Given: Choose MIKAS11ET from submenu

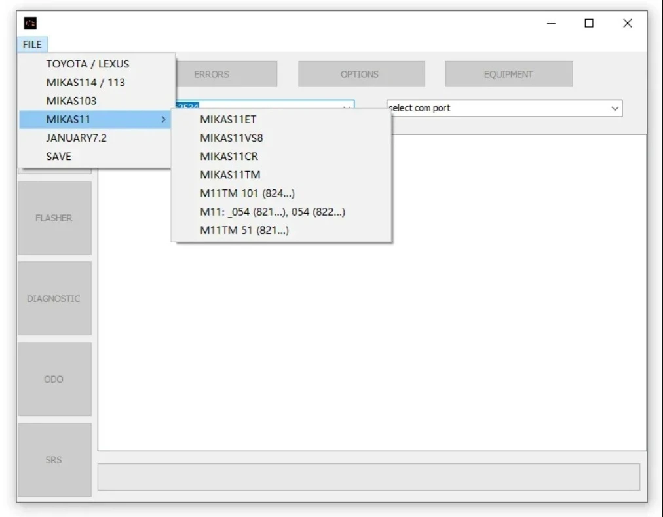Looking at the screenshot, I should tap(281, 119).
